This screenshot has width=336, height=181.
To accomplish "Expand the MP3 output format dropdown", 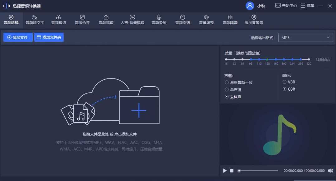I will pyautogui.click(x=305, y=37).
